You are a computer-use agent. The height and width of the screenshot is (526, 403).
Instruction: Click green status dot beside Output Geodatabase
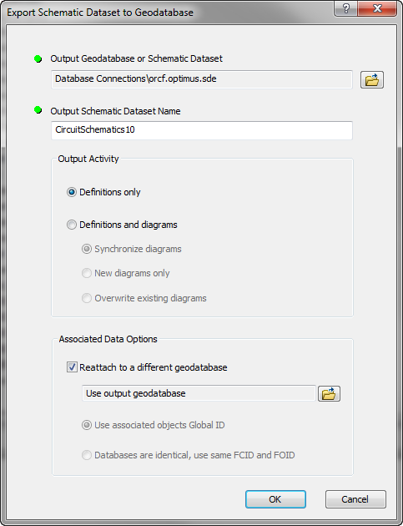click(x=38, y=59)
